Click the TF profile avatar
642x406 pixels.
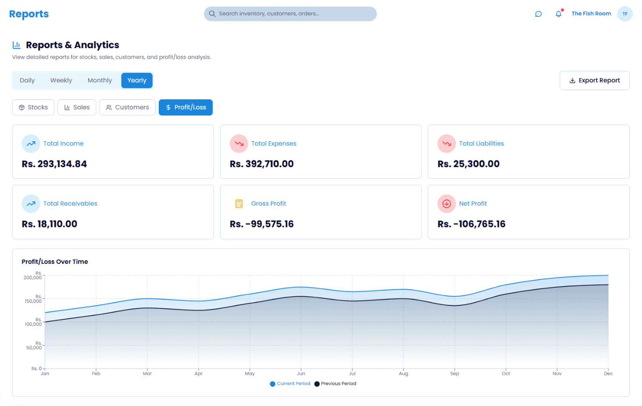click(624, 14)
